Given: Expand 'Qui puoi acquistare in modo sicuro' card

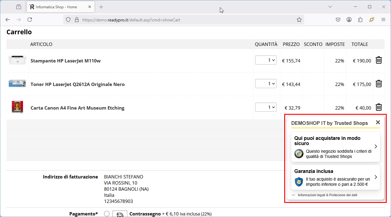Looking at the screenshot, I should pyautogui.click(x=336, y=147).
